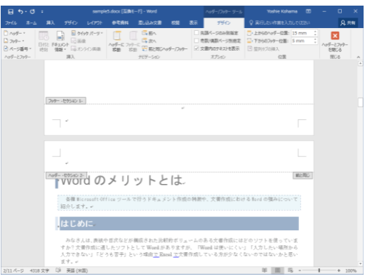Enable 奇数/偶数ページ別指定 checkbox

[x=197, y=41]
